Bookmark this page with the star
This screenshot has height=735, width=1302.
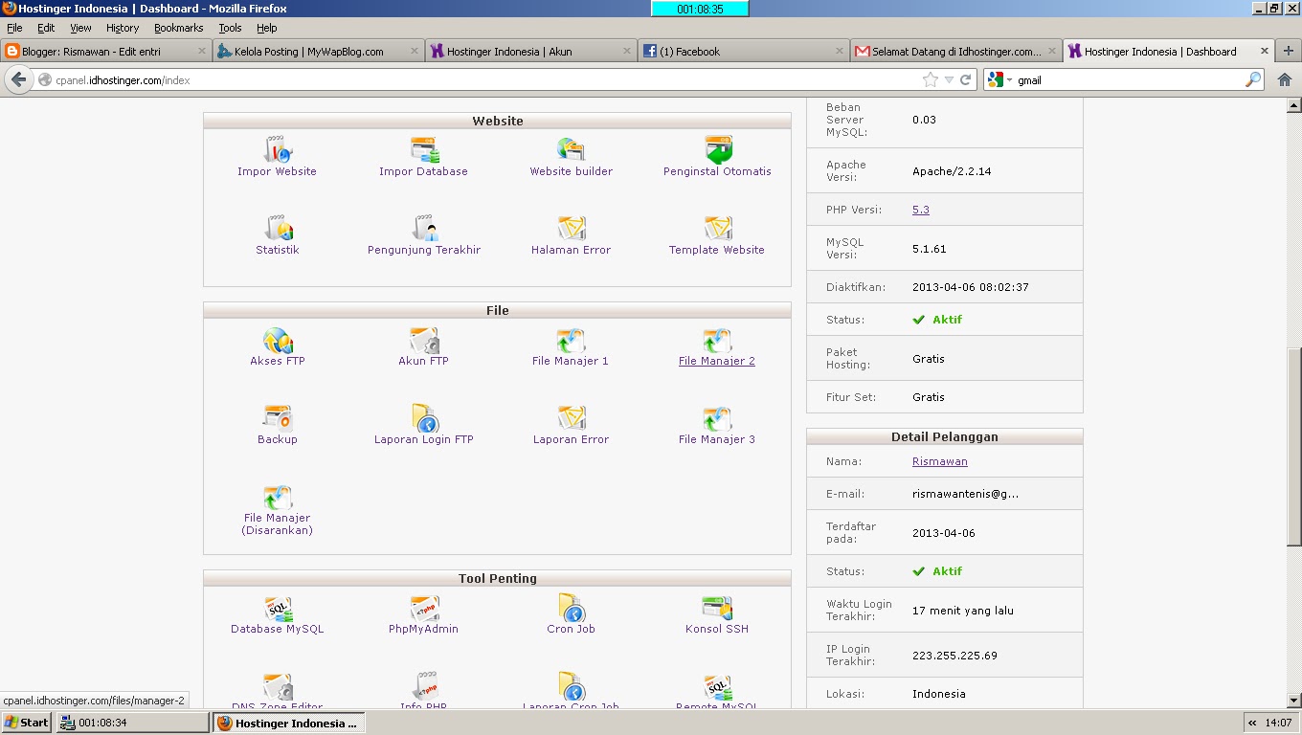click(930, 80)
